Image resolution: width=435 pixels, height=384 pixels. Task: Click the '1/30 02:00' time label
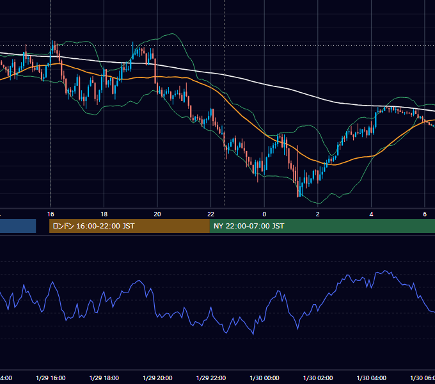coord(318,378)
